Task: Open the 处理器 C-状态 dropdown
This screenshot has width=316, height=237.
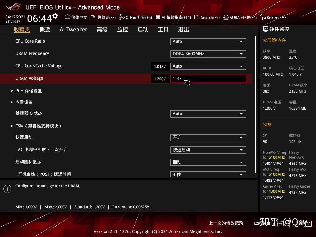Action: 208,114
